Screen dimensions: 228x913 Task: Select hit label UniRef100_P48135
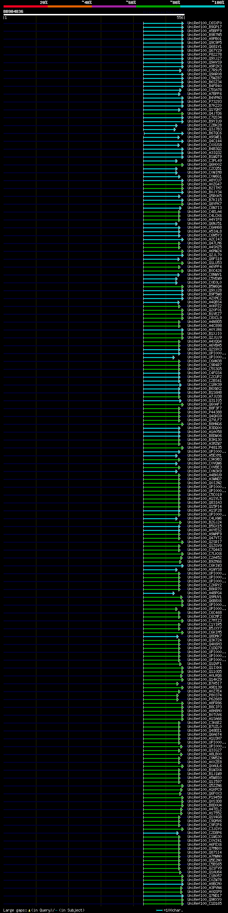click(x=204, y=448)
